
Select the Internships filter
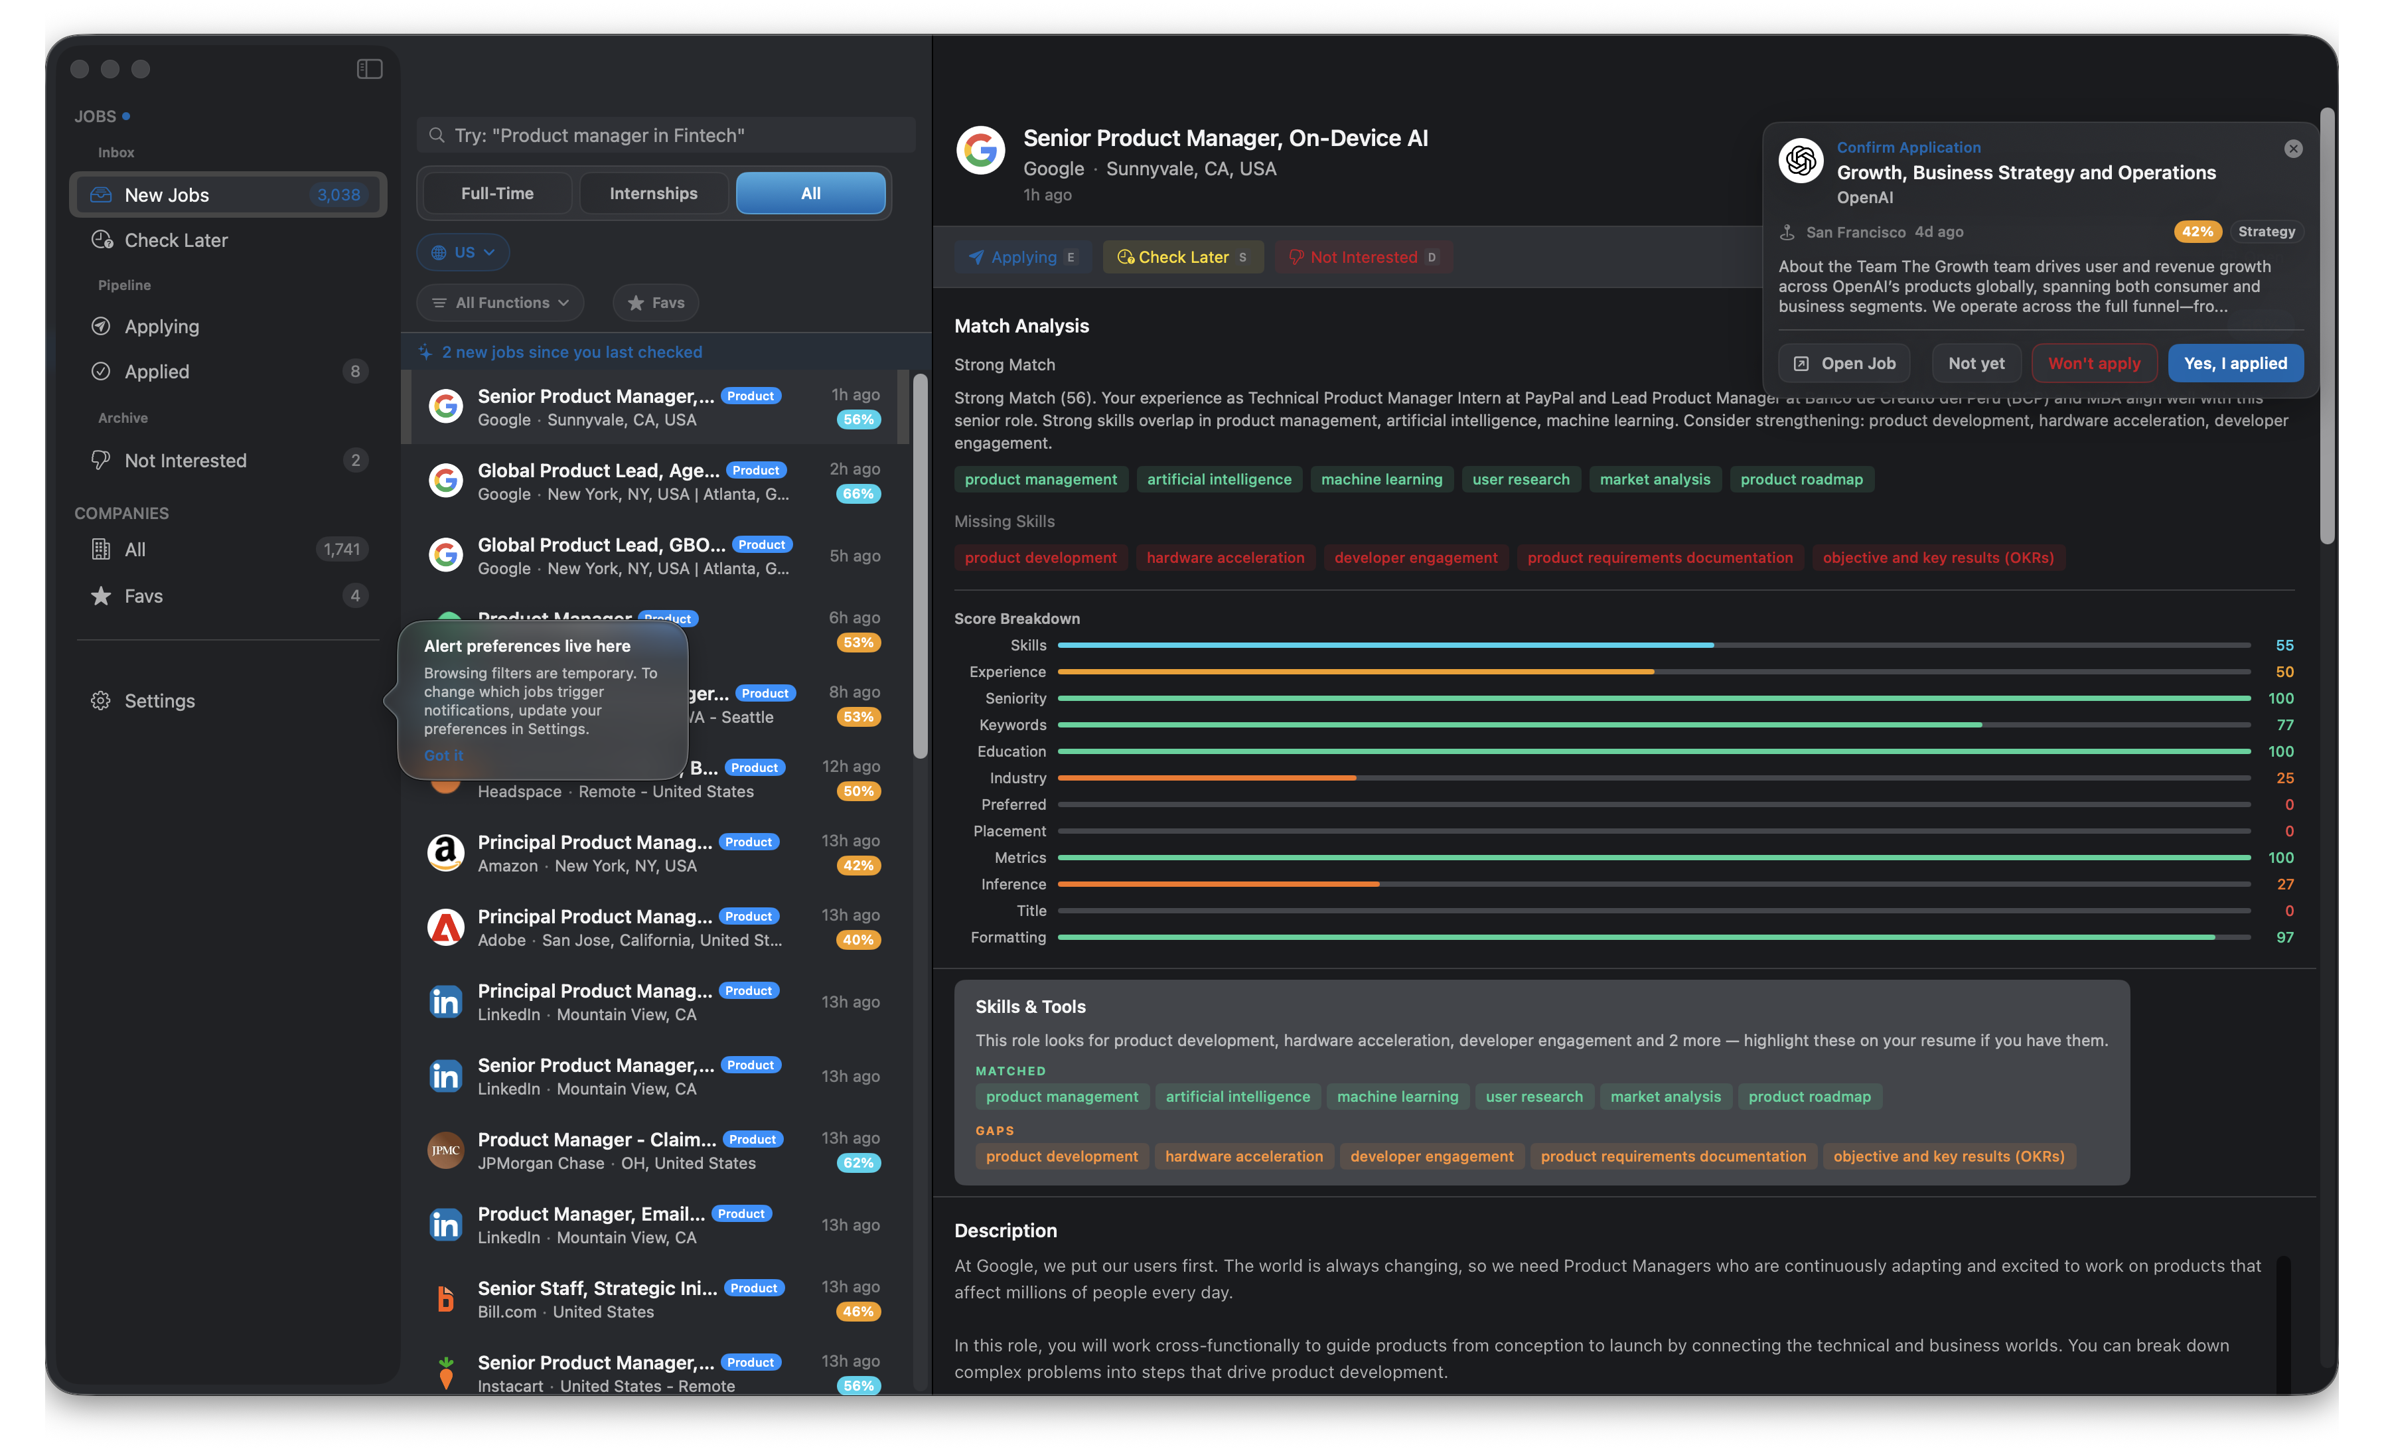[653, 193]
